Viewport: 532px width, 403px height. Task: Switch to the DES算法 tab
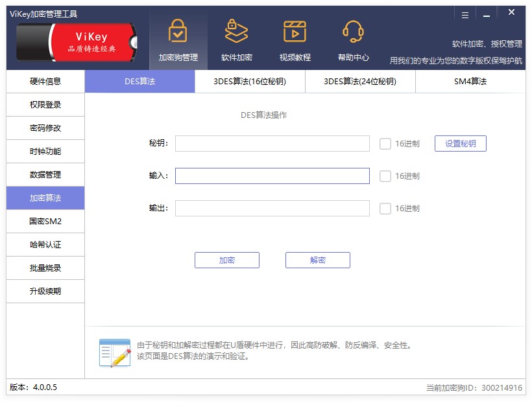tap(139, 82)
